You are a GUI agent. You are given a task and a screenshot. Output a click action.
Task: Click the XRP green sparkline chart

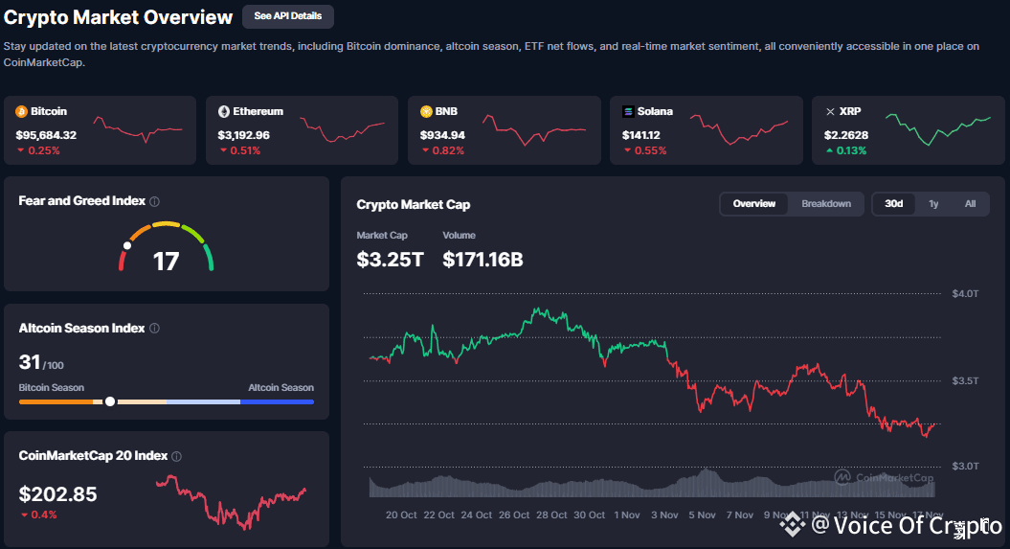[x=937, y=129]
